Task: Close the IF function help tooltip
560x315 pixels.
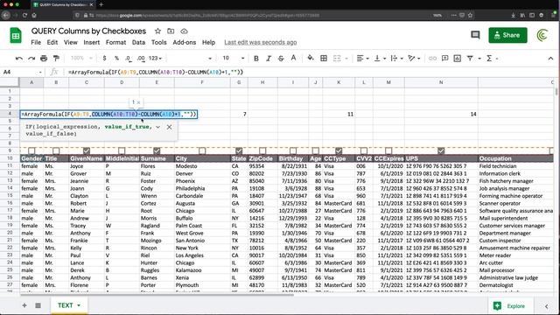Action: click(169, 127)
